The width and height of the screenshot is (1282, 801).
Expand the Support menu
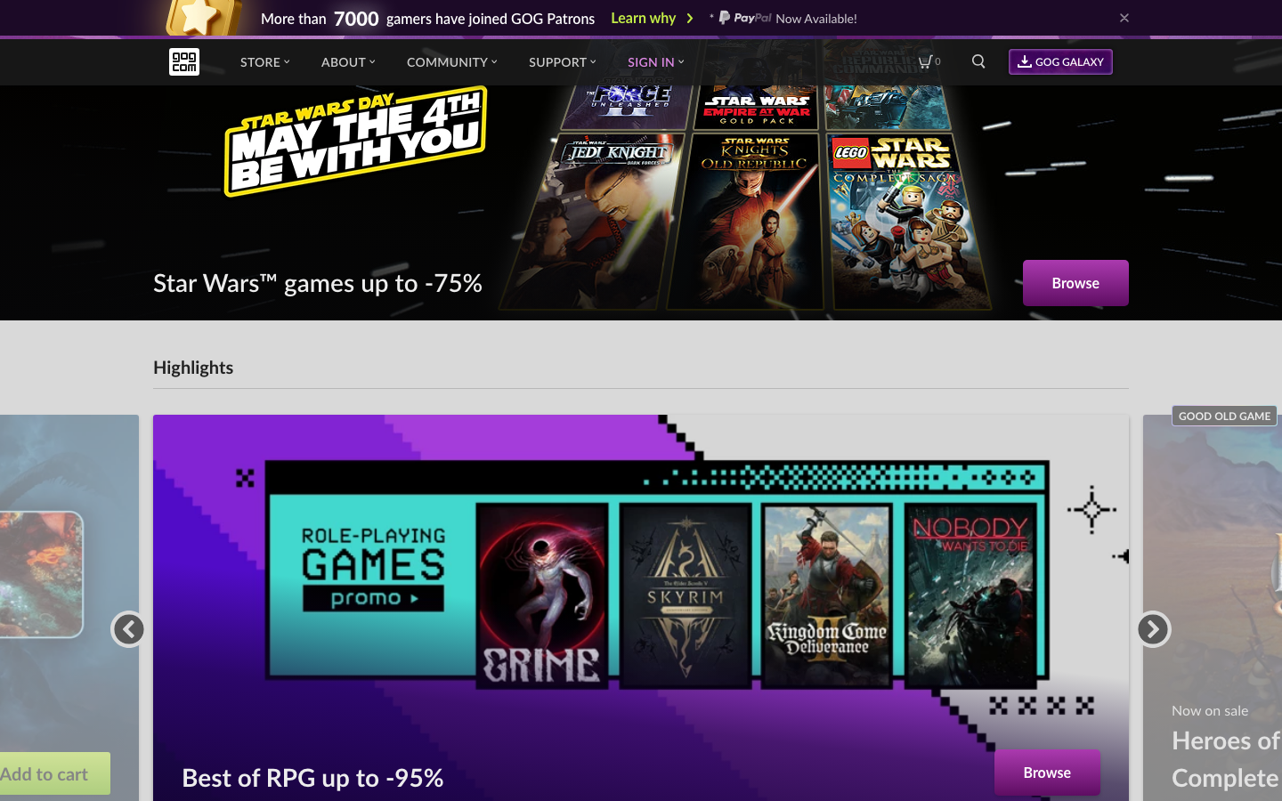point(563,62)
